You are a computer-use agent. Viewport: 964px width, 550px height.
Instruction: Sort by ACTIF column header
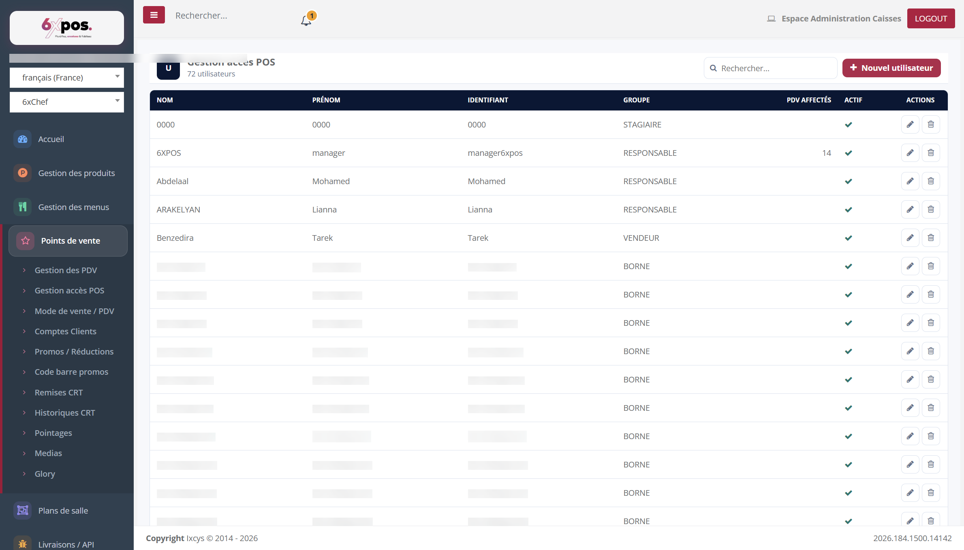coord(853,100)
